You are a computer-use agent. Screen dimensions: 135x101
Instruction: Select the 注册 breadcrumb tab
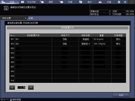tap(31, 18)
